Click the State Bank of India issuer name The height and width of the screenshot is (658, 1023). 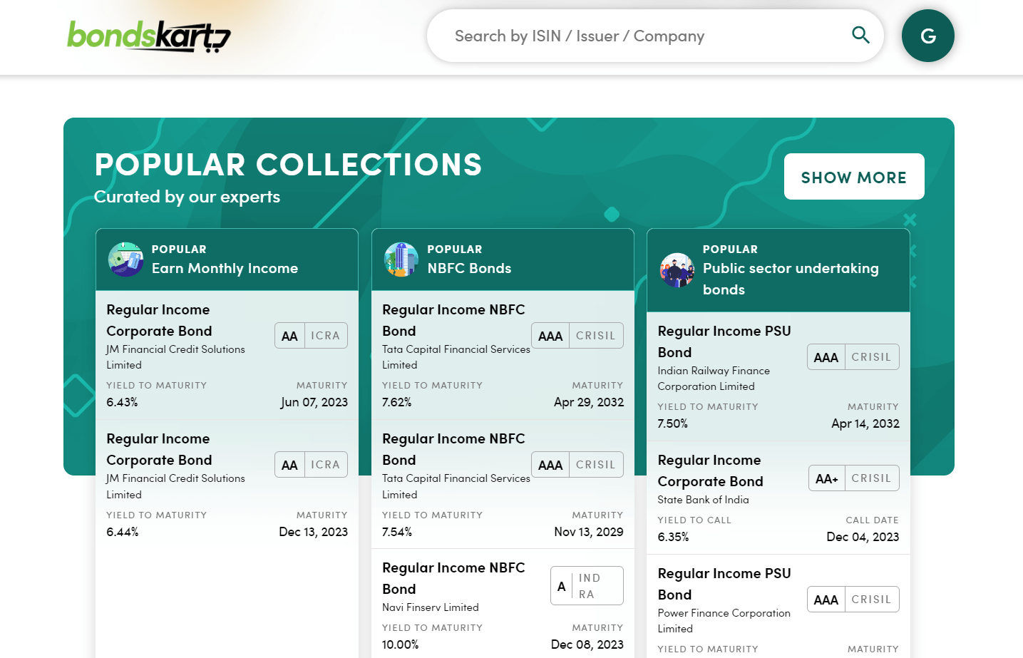(703, 500)
